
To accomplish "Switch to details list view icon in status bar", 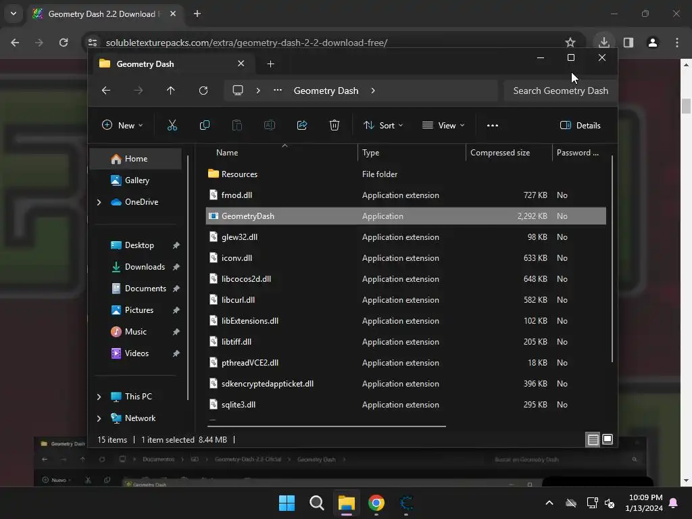I will tap(593, 439).
